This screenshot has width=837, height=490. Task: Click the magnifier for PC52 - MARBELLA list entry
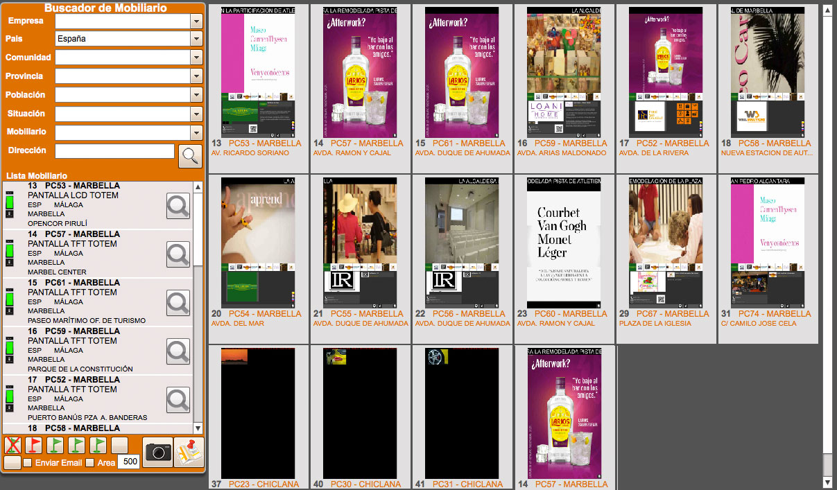pyautogui.click(x=178, y=400)
